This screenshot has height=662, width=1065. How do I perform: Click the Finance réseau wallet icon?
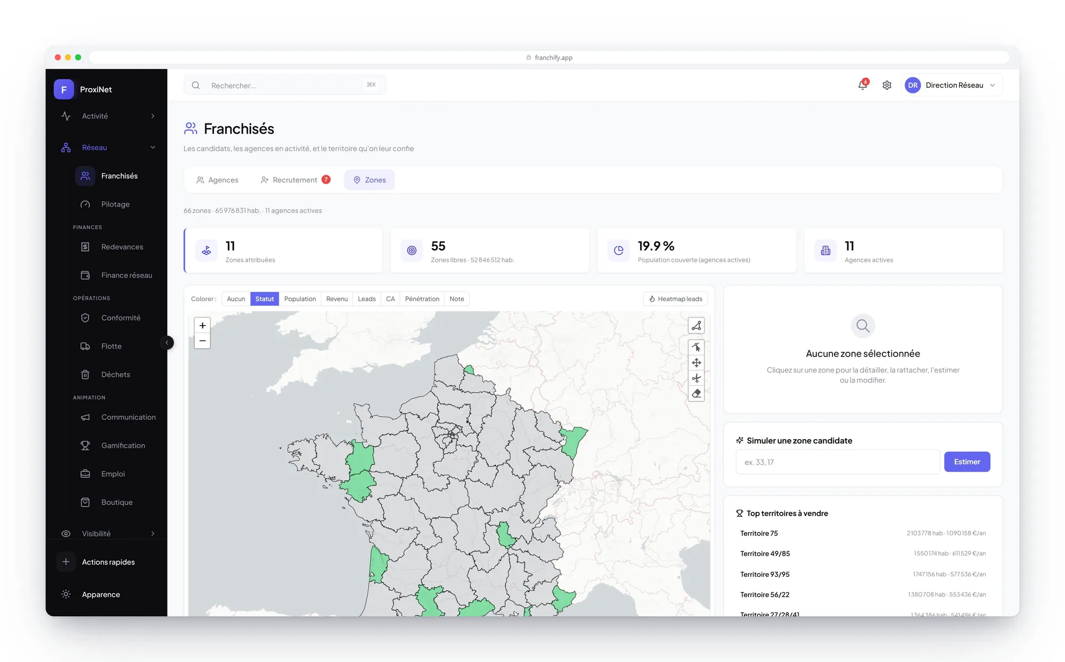tap(85, 275)
